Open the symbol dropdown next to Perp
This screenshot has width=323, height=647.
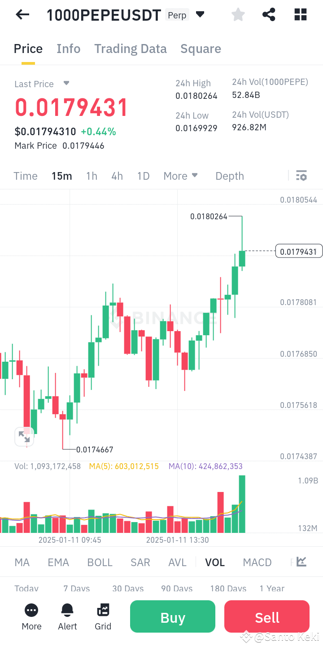tap(200, 14)
